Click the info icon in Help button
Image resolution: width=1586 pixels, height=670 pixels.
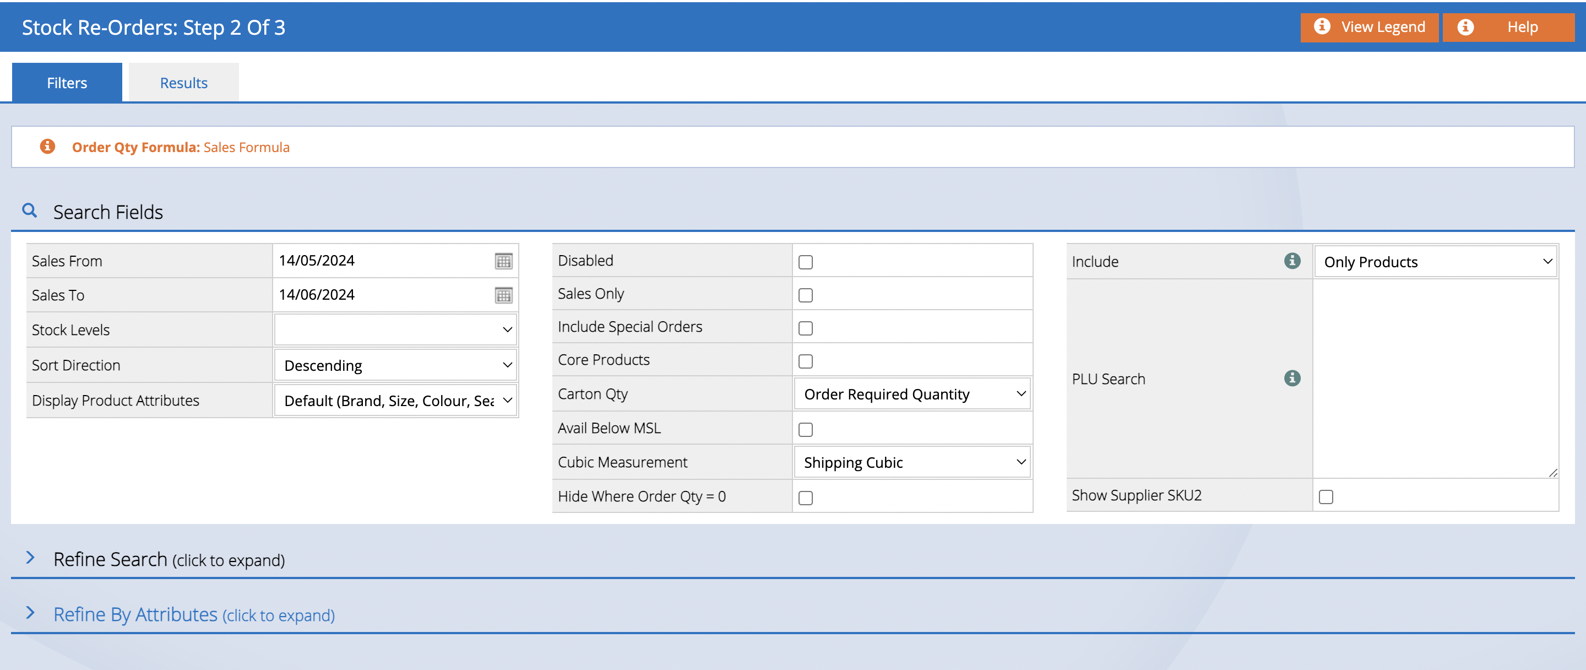point(1465,27)
